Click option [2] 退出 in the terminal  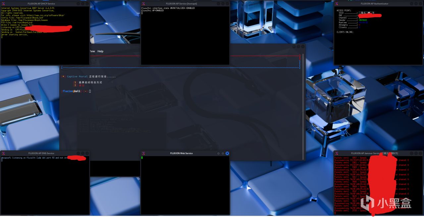click(x=79, y=85)
